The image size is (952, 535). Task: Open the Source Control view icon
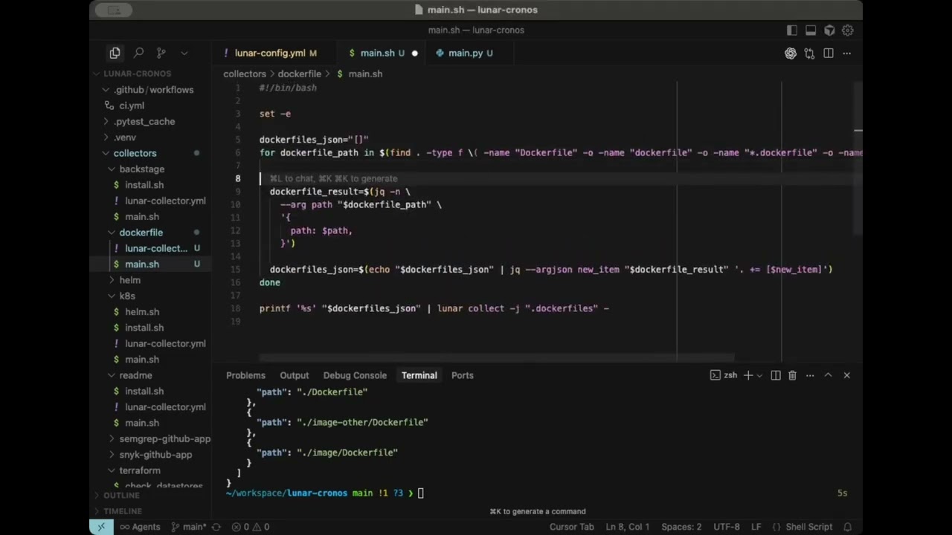coord(161,53)
